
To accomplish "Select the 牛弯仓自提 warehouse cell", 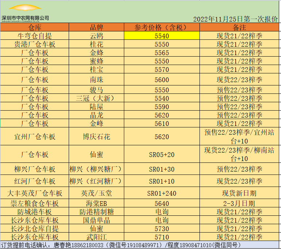I will click(x=35, y=36).
